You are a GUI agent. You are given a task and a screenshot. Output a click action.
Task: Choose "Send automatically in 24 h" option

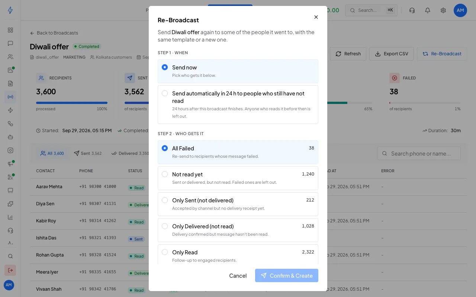point(238,105)
